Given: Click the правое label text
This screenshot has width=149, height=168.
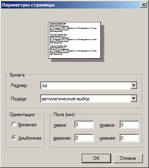Looking at the screenshot, I should (107, 125).
